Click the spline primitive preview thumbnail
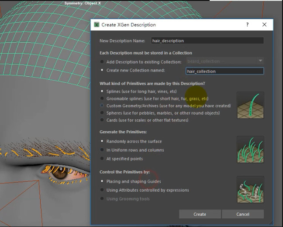283x227 pixels. click(x=250, y=105)
